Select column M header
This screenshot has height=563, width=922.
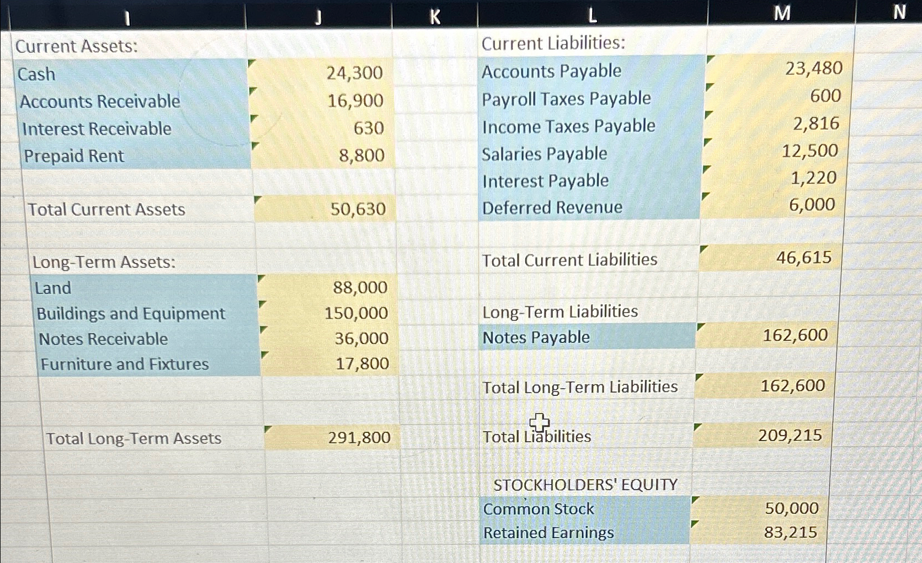[781, 13]
